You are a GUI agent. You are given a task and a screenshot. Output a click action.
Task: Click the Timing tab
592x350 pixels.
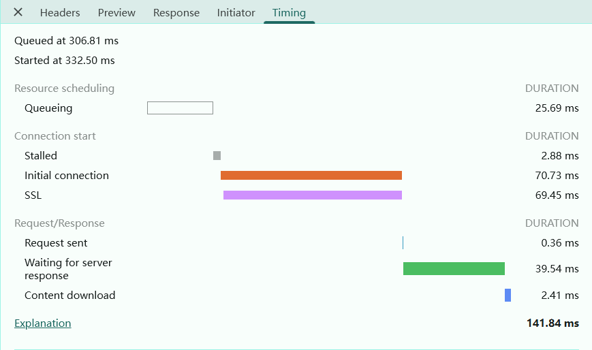tap(289, 12)
